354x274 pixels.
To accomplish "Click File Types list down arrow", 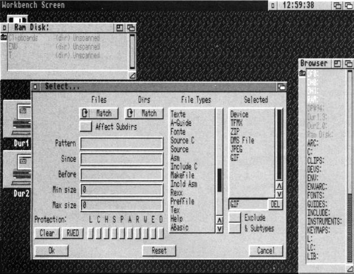I will (x=219, y=229).
